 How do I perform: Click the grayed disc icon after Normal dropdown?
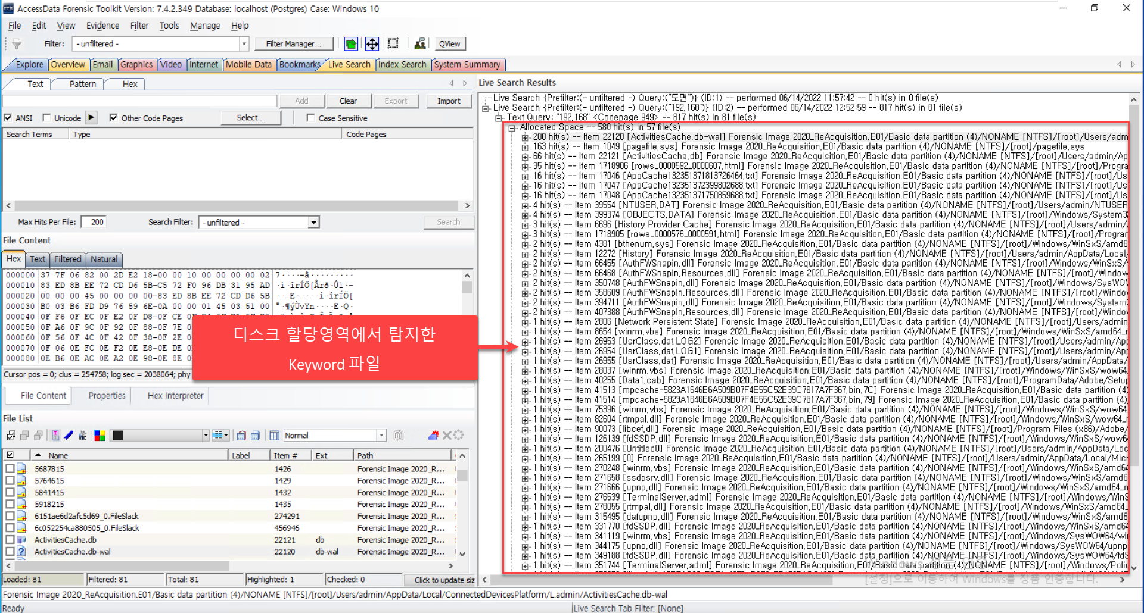pyautogui.click(x=399, y=436)
